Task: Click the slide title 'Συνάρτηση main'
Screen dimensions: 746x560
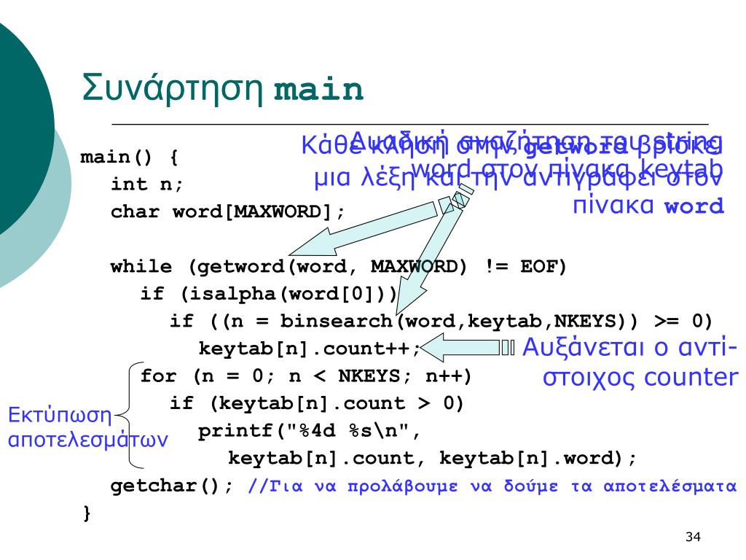Action: coord(223,88)
